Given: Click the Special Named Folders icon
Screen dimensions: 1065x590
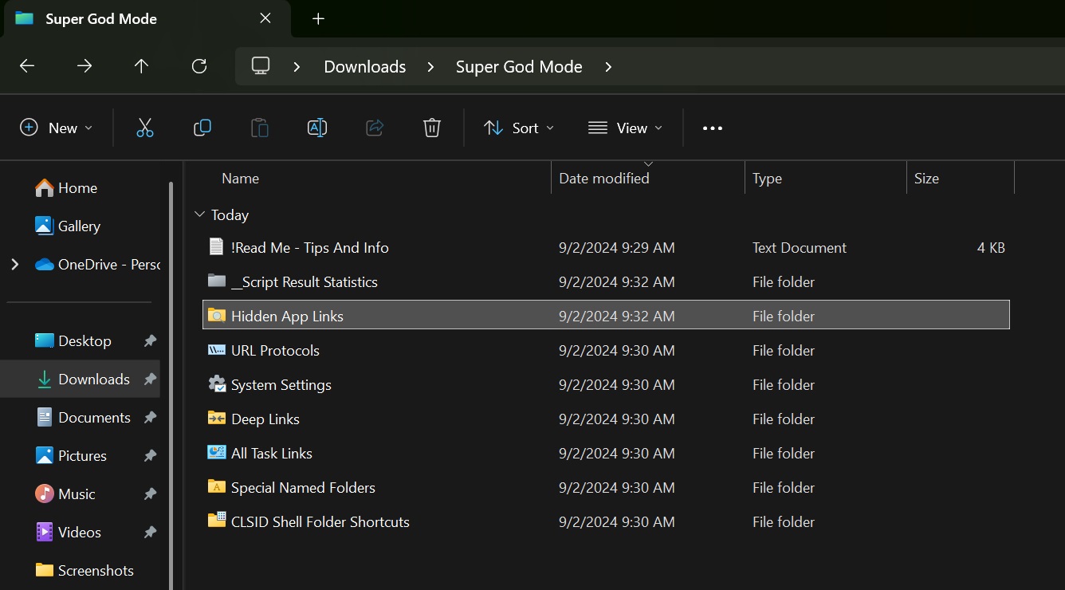Looking at the screenshot, I should [x=217, y=486].
